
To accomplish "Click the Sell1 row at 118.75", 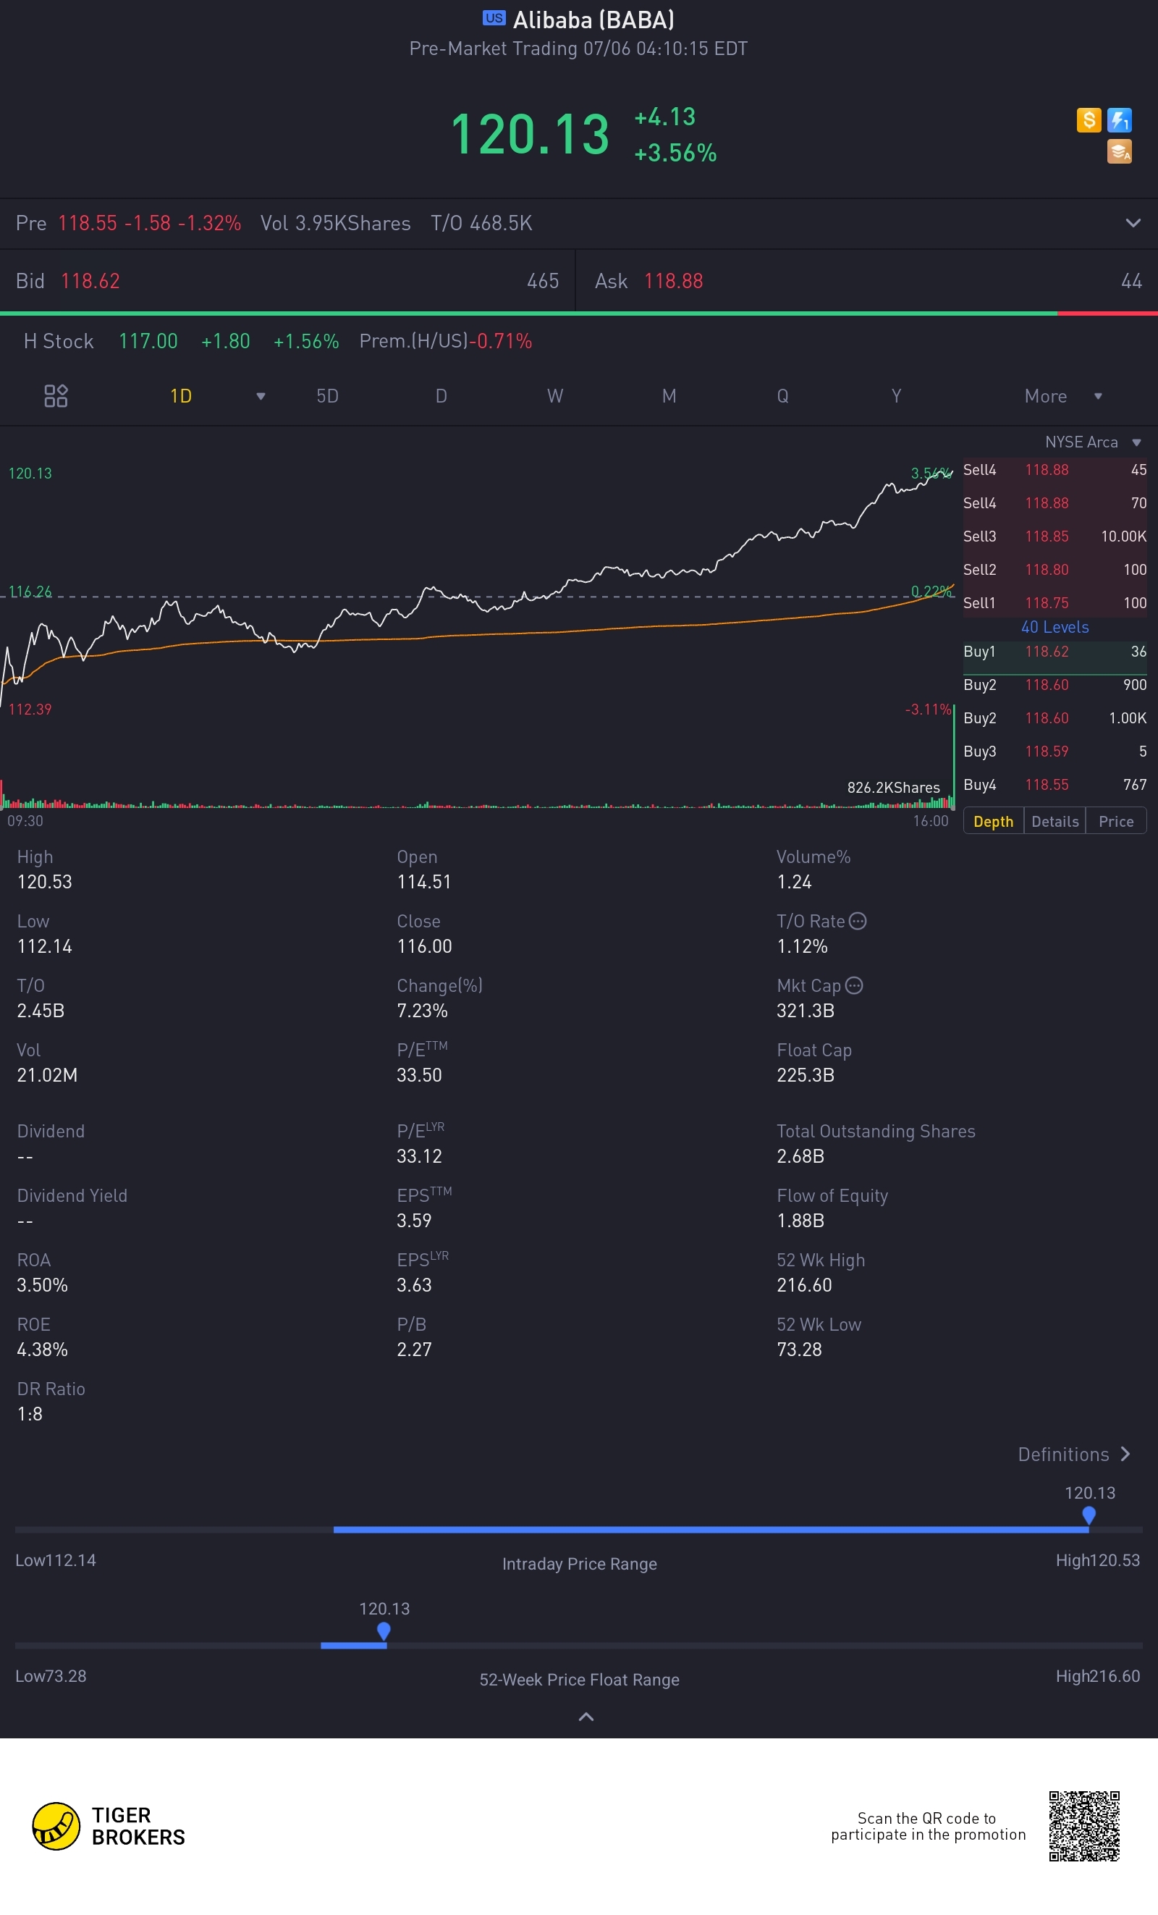I will point(1055,603).
